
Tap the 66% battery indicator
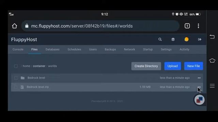[x=195, y=14]
